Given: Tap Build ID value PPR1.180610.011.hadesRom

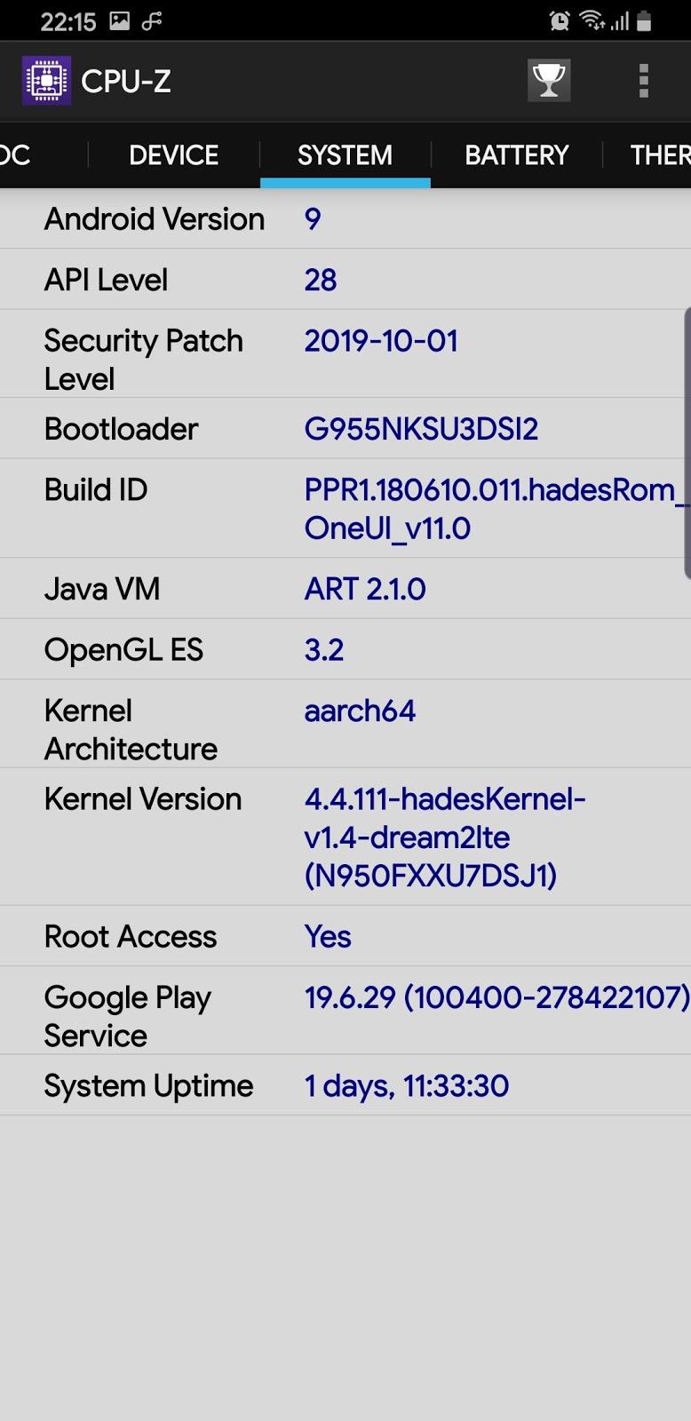Looking at the screenshot, I should pyautogui.click(x=496, y=509).
